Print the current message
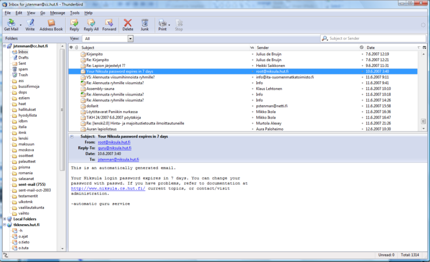Viewport: 430px width, 262px height. point(162,25)
